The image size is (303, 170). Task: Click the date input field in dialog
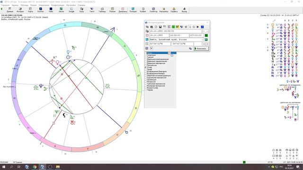(159, 35)
